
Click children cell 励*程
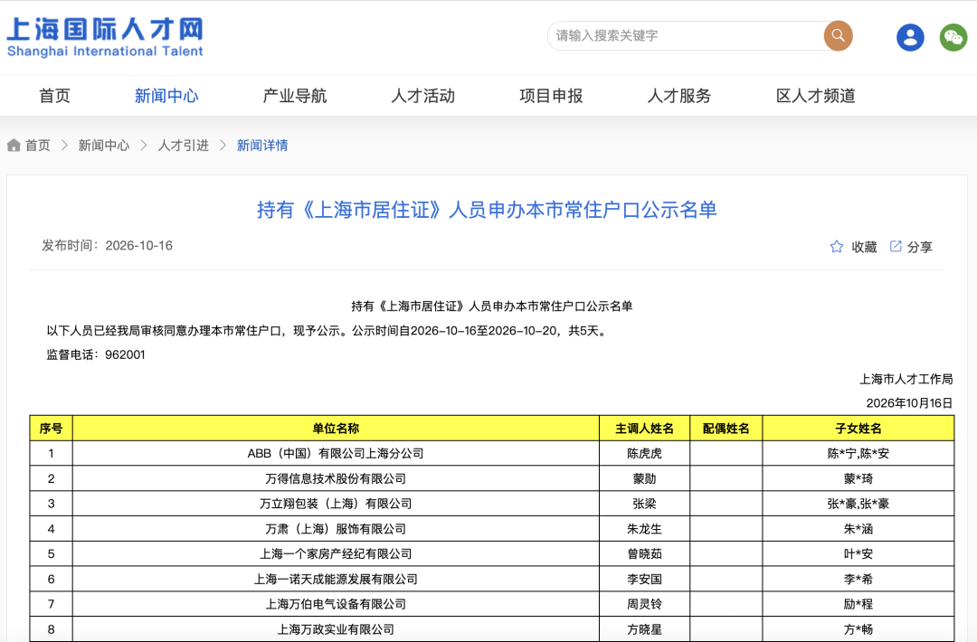tap(858, 604)
